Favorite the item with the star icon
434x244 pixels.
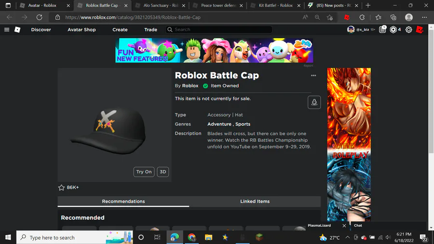coord(61,188)
